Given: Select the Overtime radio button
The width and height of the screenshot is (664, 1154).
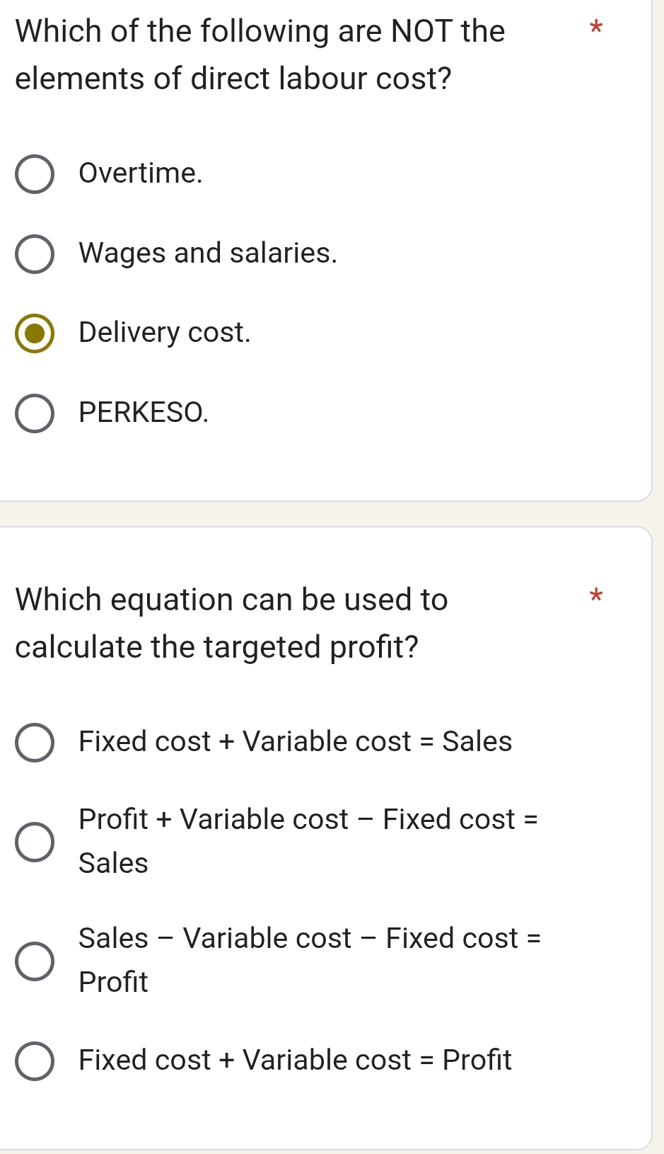Looking at the screenshot, I should coord(35,174).
